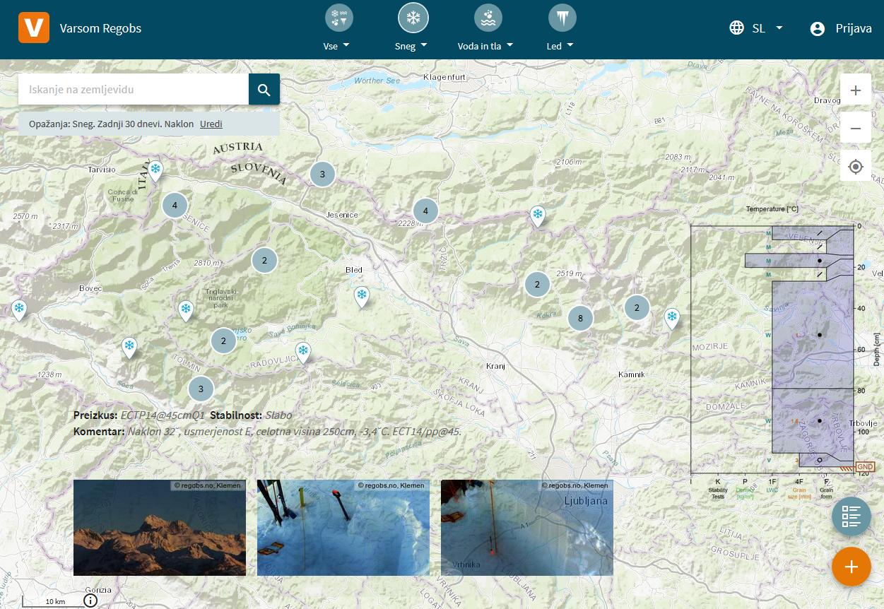Zoom out of the map
This screenshot has height=609, width=884.
click(x=856, y=129)
